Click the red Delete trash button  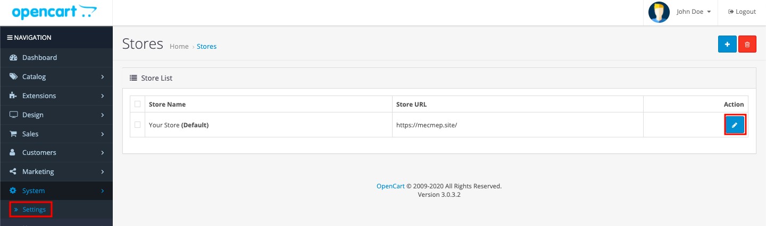(747, 44)
